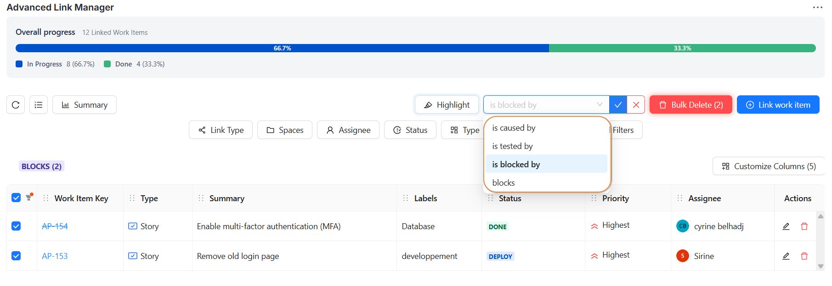Uncheck the AP-154 row checkbox
832x286 pixels.
[x=16, y=226]
